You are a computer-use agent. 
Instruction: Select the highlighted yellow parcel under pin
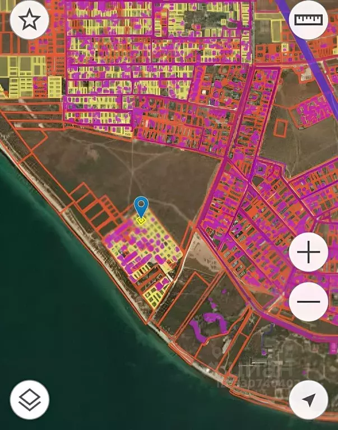click(x=141, y=220)
